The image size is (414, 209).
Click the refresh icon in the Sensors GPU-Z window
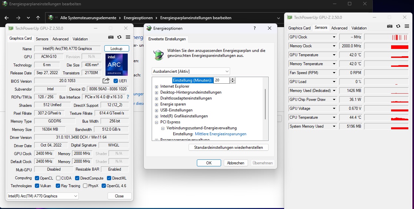pyautogui.click(x=398, y=26)
